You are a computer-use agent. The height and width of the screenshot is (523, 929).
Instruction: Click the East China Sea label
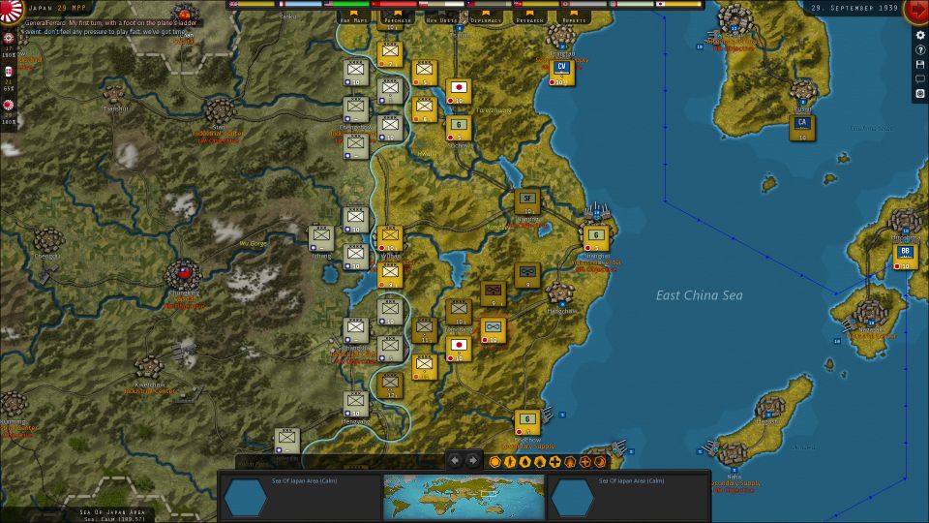[x=699, y=295]
